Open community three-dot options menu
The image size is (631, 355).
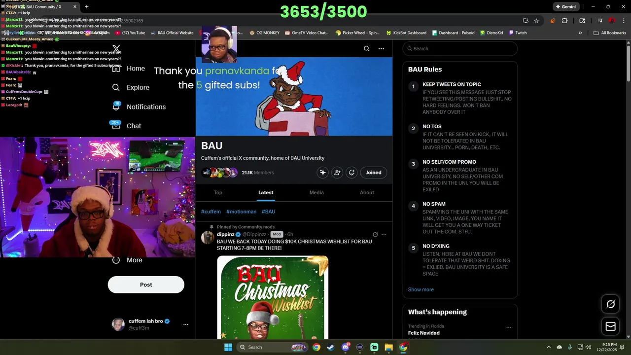click(x=381, y=48)
